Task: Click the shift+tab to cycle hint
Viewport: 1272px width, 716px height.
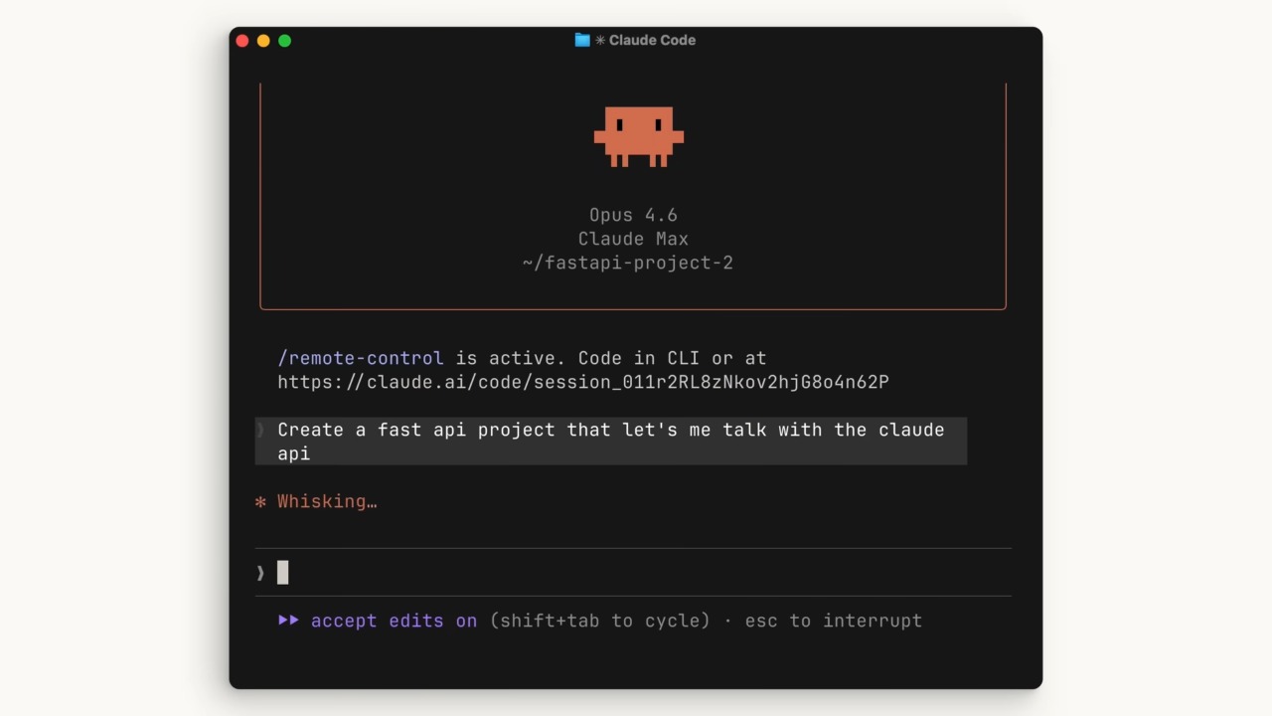Action: click(600, 621)
